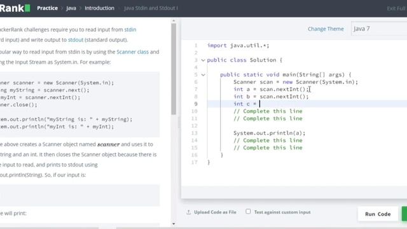Click line number 17 in gutter
The height and width of the screenshot is (229, 407).
[x=194, y=162]
